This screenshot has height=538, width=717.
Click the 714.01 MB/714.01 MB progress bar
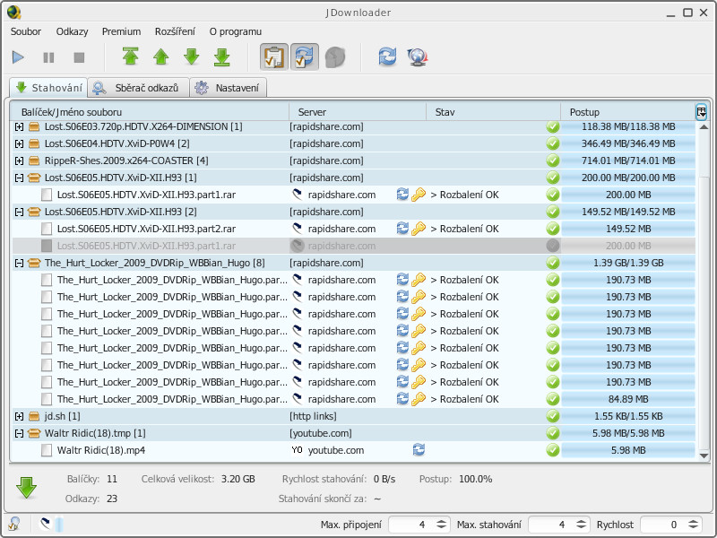[628, 161]
